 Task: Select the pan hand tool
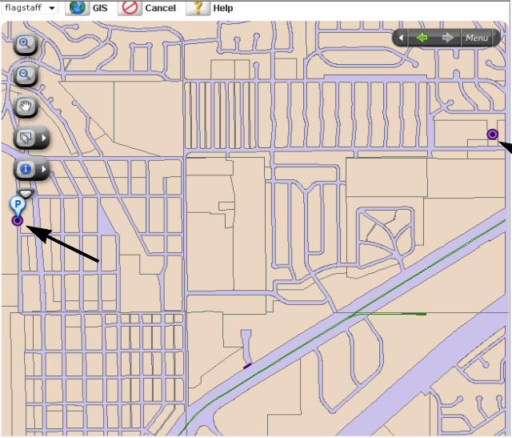point(26,106)
